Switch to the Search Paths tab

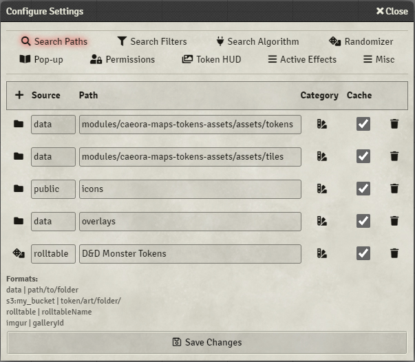pyautogui.click(x=54, y=41)
